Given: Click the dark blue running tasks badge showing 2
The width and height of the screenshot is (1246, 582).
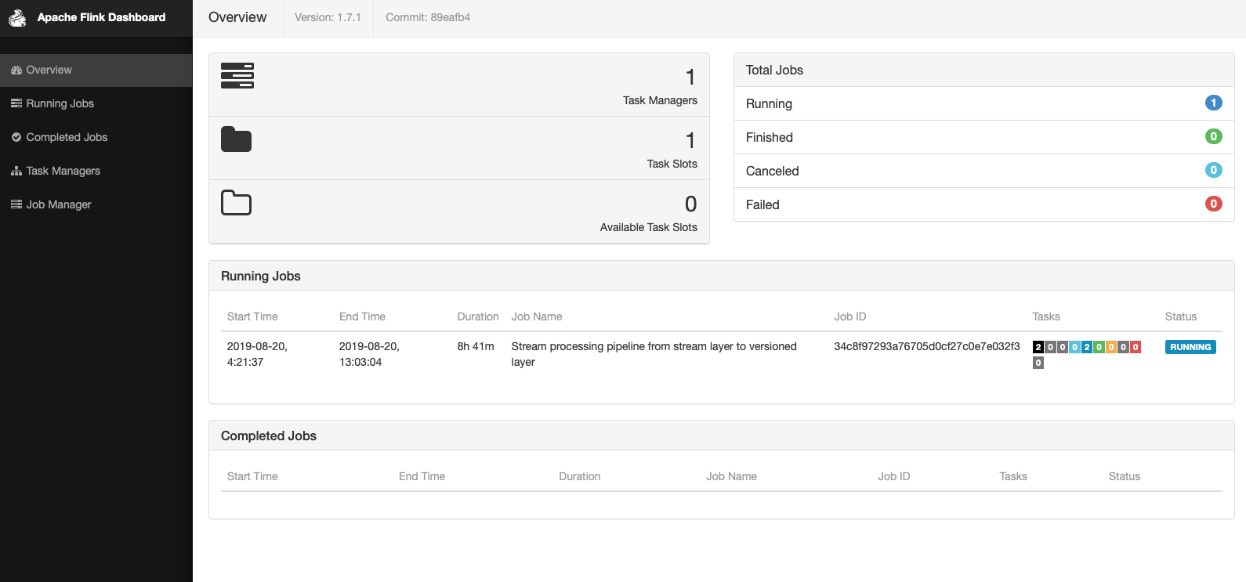Looking at the screenshot, I should [1087, 347].
